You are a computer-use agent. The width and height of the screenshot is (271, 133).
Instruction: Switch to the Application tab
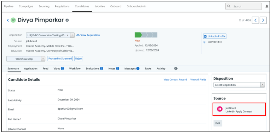tap(31, 68)
